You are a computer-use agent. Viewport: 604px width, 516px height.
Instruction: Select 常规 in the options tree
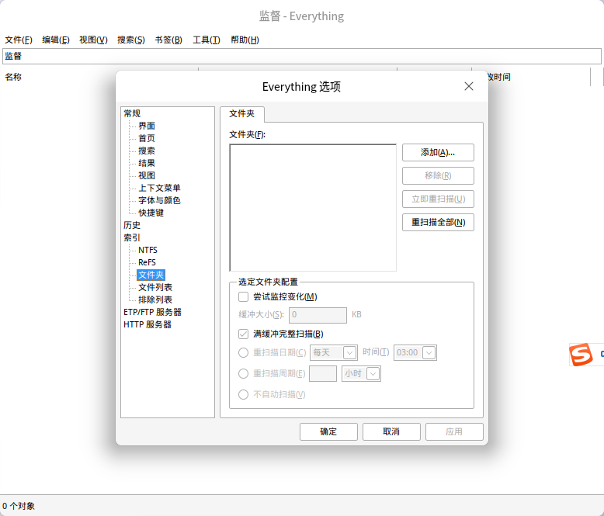132,113
